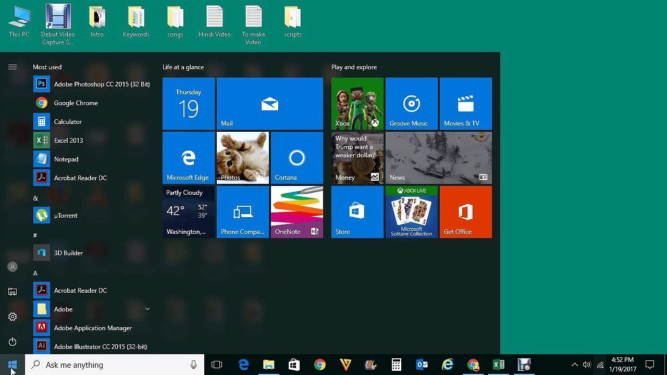This screenshot has width=667, height=375.
Task: Open the Money tile about Trump
Action: 357,158
